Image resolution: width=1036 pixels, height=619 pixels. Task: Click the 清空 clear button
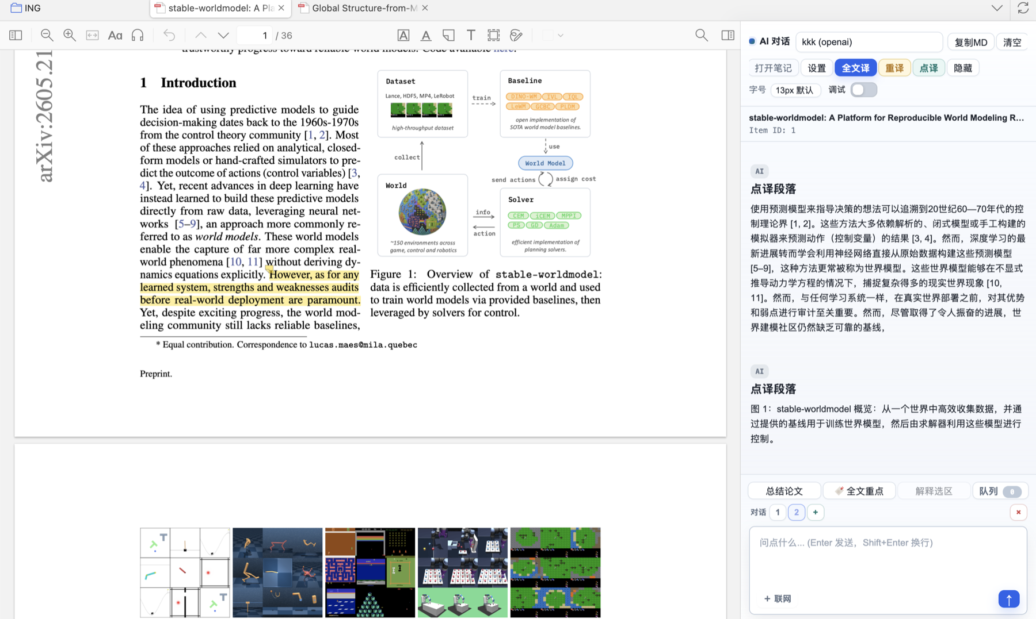[1012, 42]
